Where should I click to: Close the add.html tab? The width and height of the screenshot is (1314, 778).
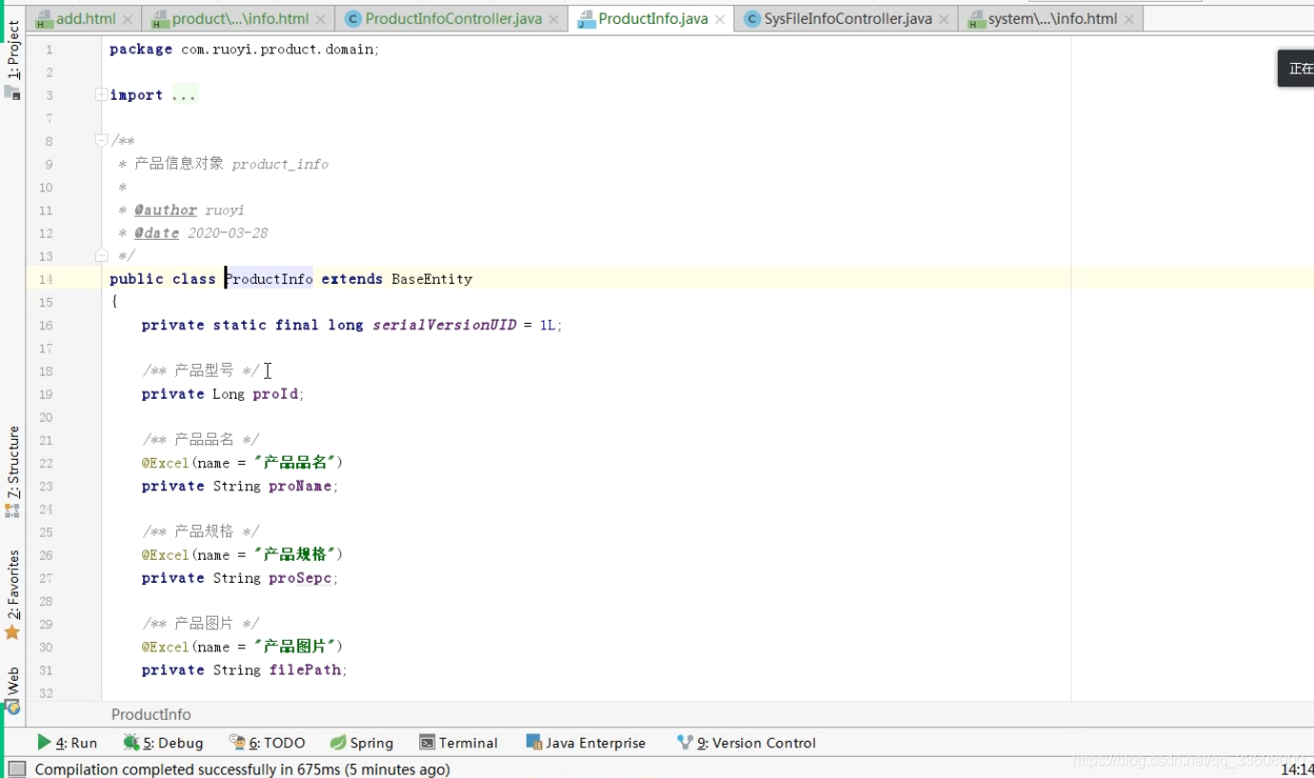point(128,19)
